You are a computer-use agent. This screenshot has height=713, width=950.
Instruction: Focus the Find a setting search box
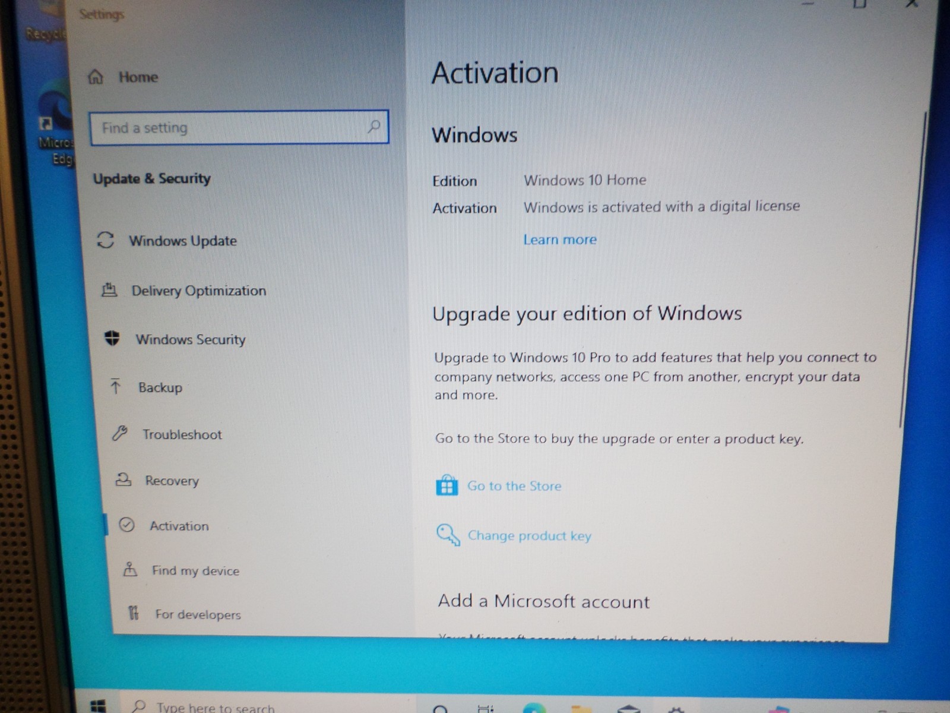click(x=239, y=127)
